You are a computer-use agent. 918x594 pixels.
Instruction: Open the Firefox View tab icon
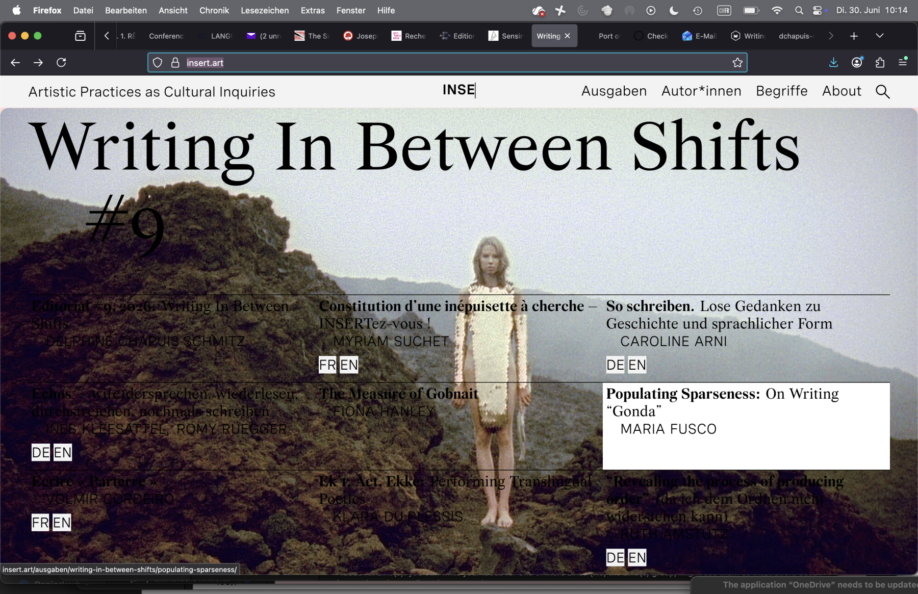click(x=80, y=36)
